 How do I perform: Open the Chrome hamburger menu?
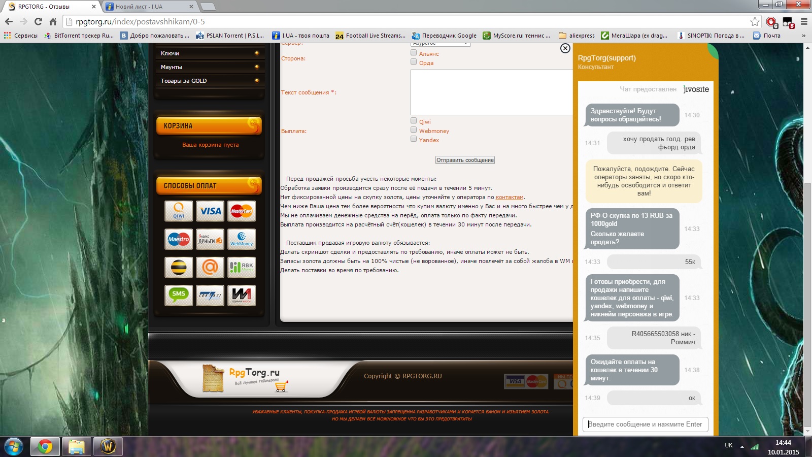click(x=804, y=21)
